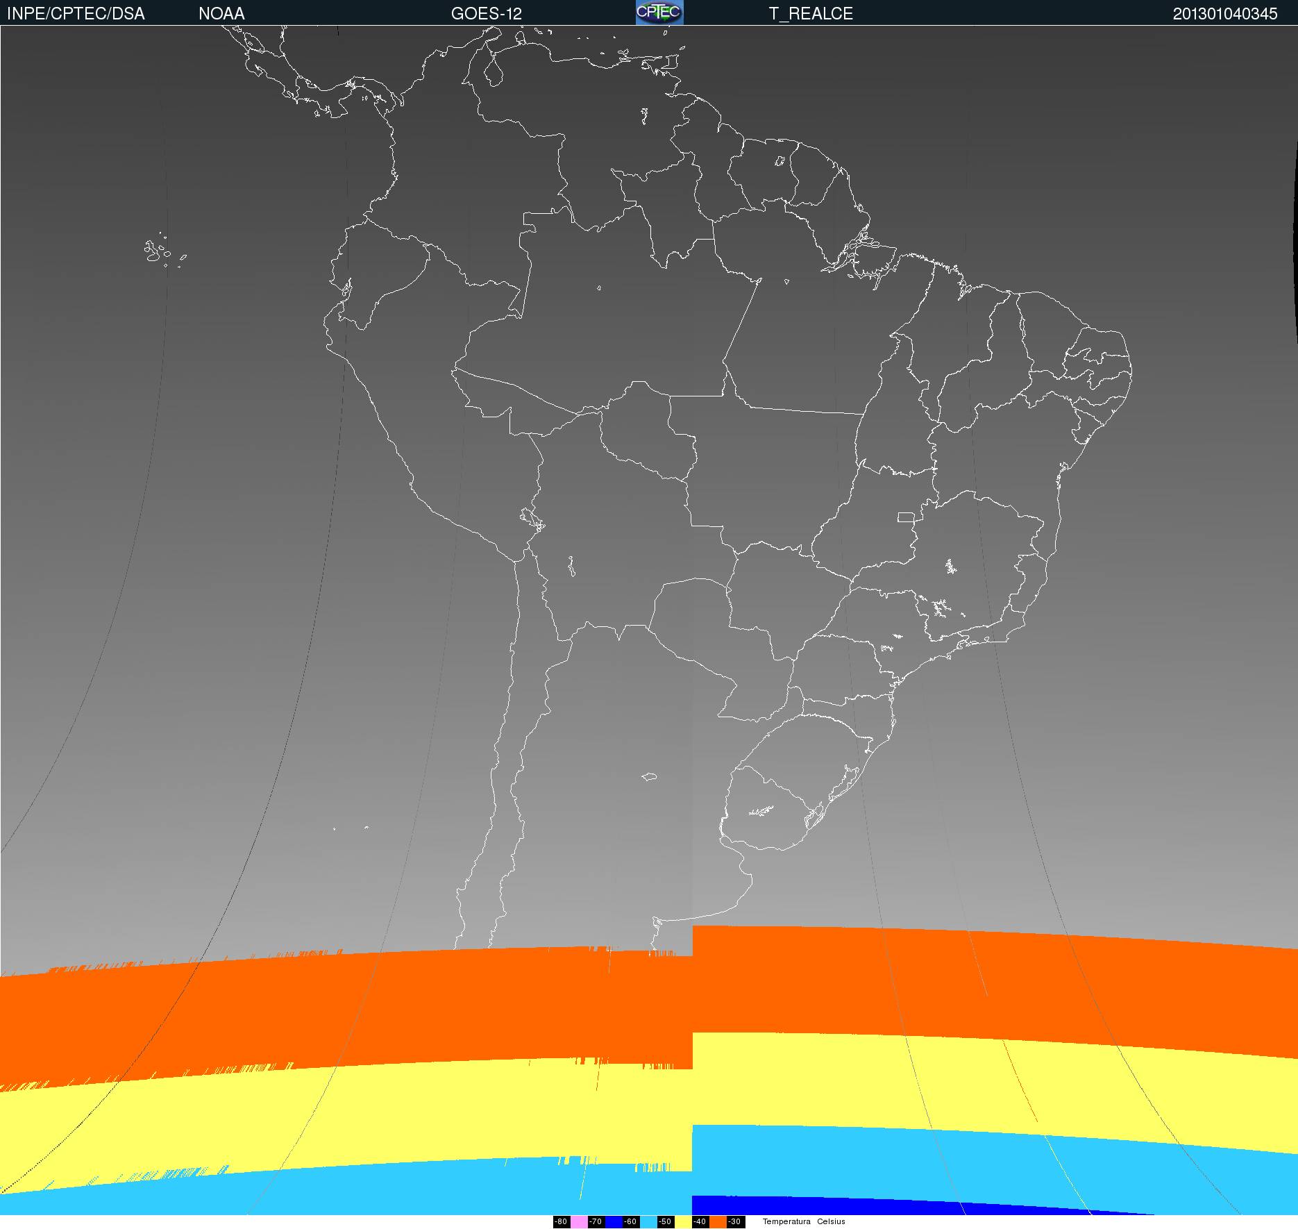
Task: Click the -50 legend value
Action: pyautogui.click(x=666, y=1222)
